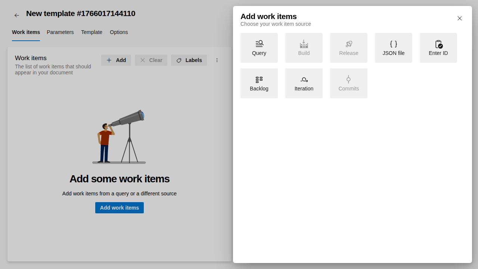Switch to the Options tab
The image size is (478, 269).
119,32
